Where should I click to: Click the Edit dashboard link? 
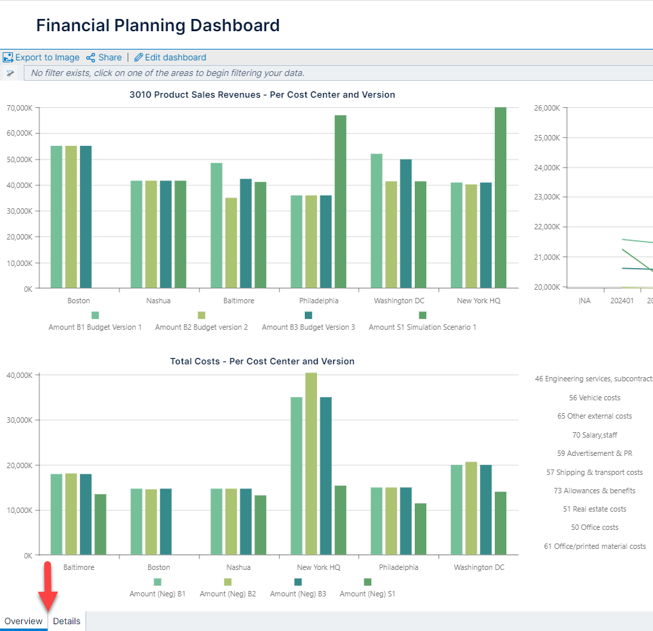pos(175,57)
